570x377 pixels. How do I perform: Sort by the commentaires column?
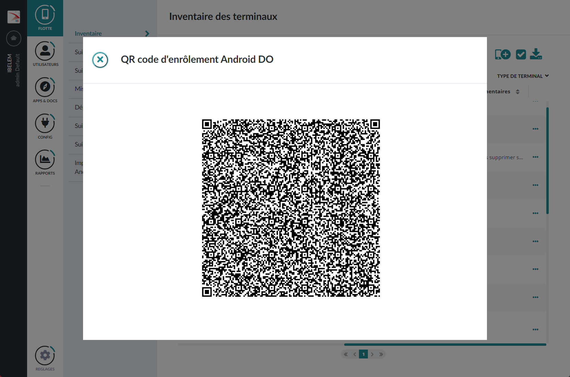(x=517, y=92)
